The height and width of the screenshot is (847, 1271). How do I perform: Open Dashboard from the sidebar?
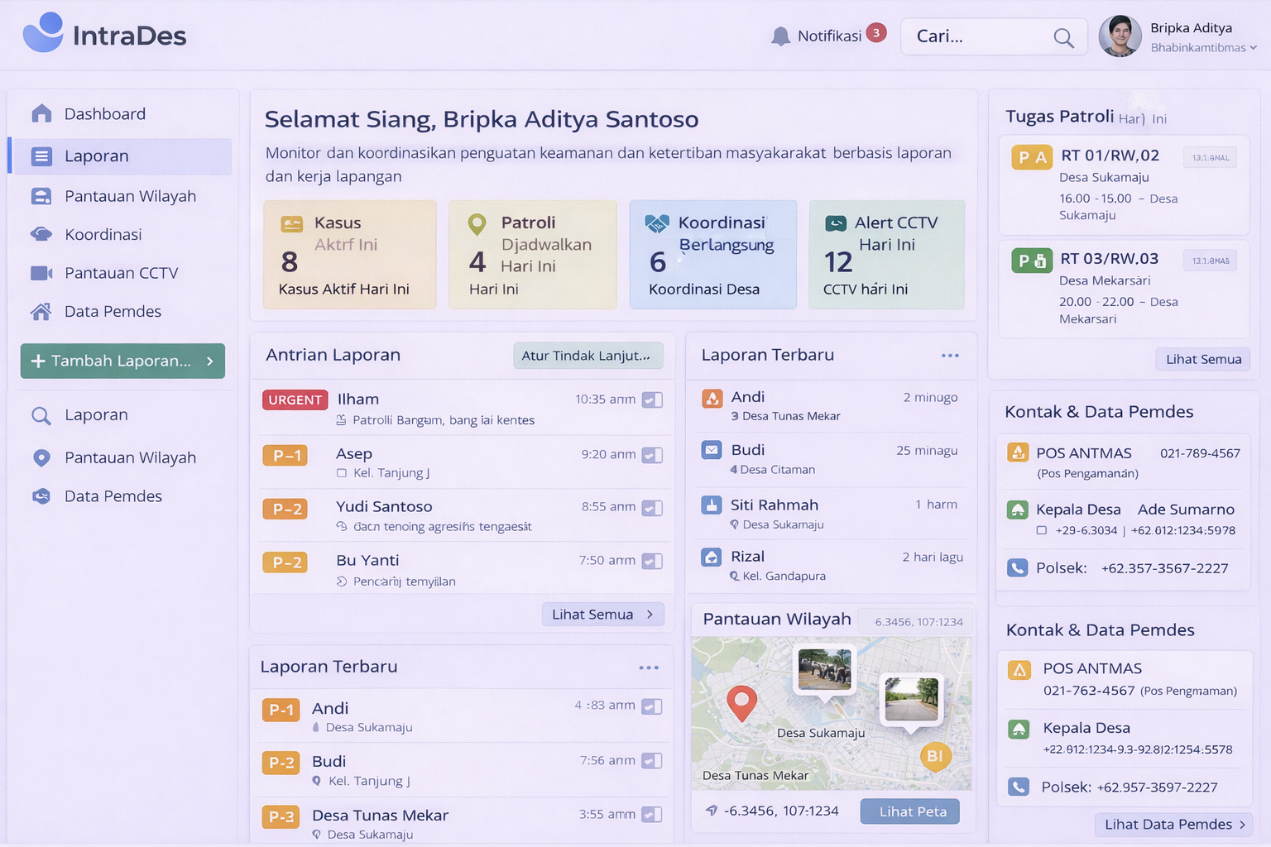104,114
